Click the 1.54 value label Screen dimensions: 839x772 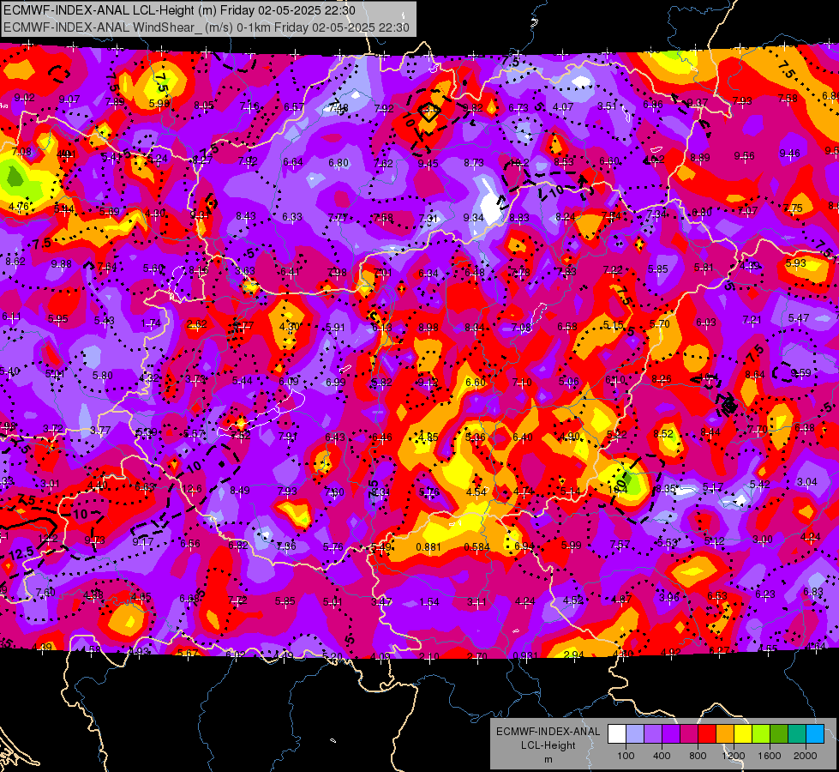(x=429, y=602)
